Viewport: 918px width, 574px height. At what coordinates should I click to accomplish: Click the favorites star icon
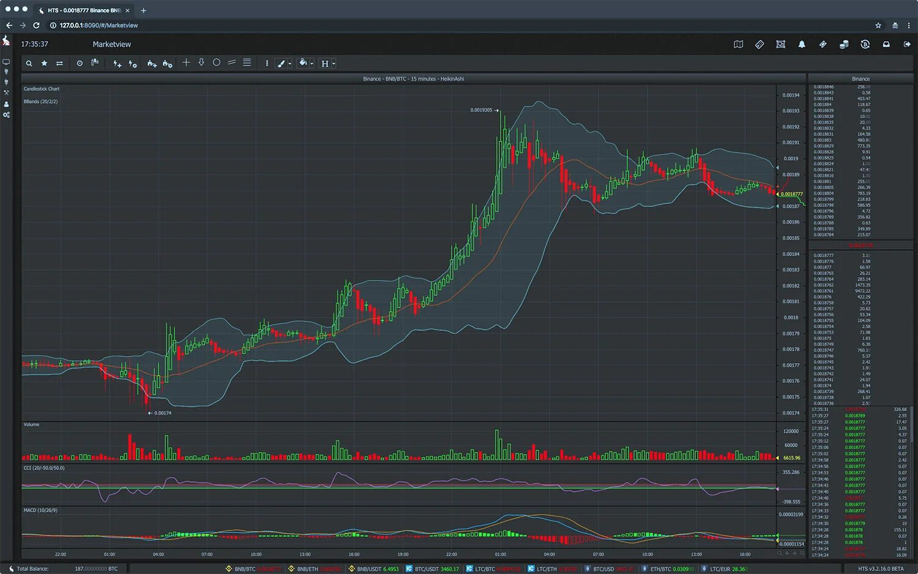point(44,63)
